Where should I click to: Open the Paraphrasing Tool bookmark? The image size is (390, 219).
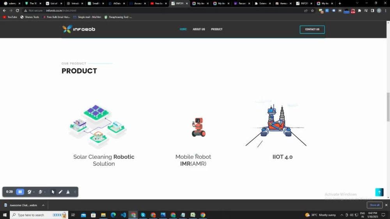point(118,17)
